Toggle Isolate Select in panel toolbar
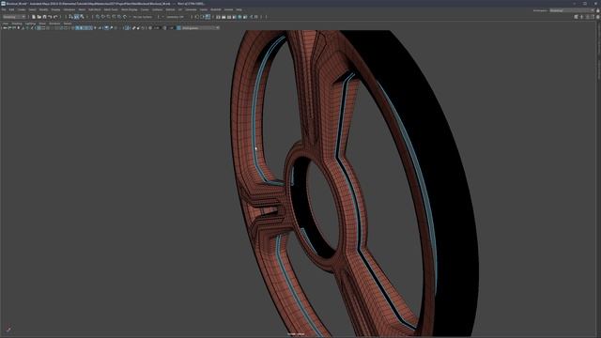 [x=127, y=27]
